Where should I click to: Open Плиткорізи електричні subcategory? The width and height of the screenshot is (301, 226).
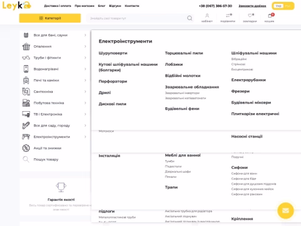(255, 114)
